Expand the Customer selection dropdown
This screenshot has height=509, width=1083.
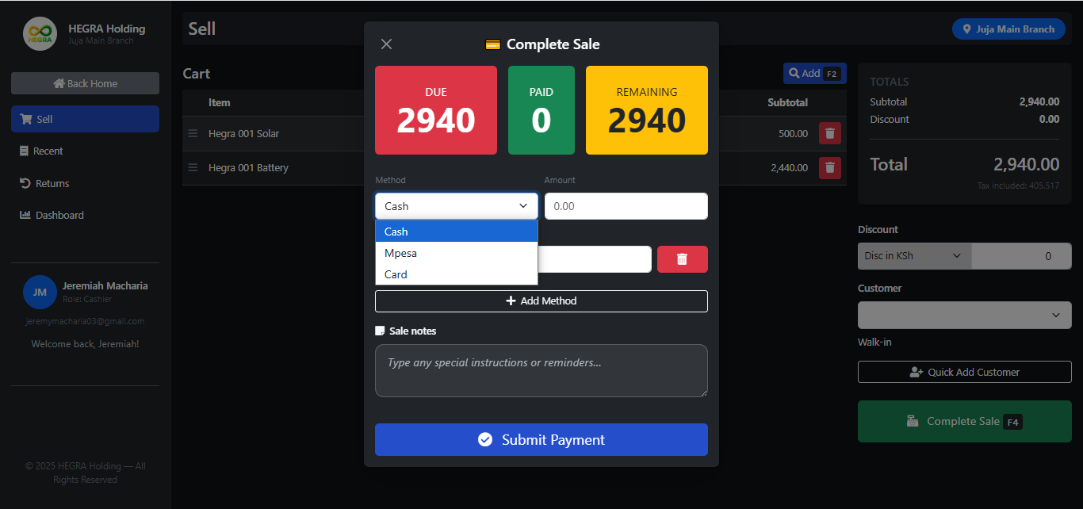coord(964,315)
